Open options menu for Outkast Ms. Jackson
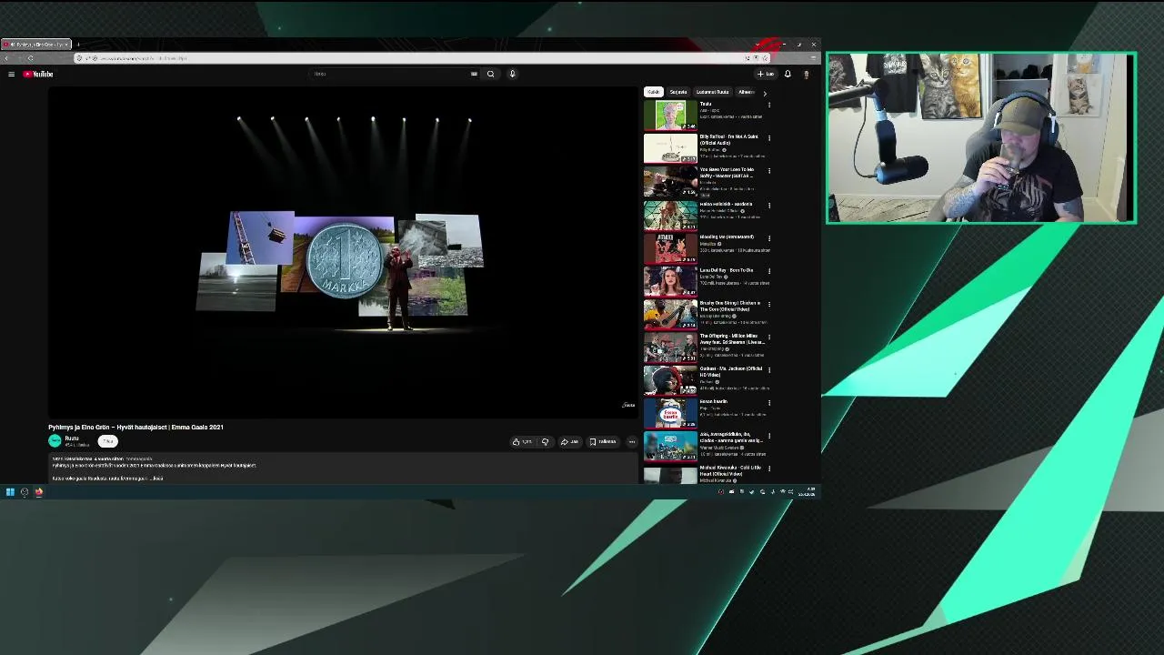 coord(769,369)
